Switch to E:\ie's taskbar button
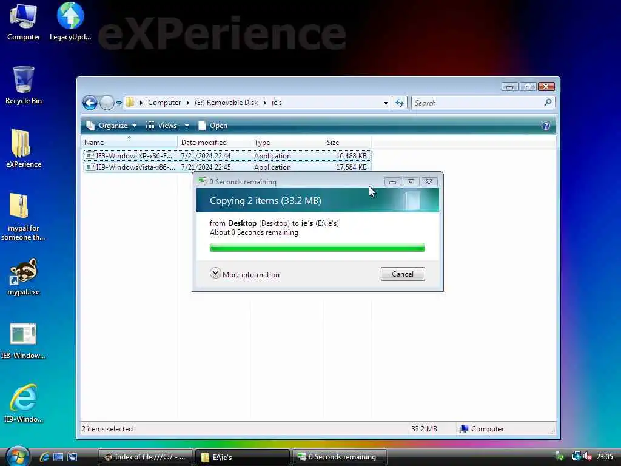This screenshot has width=621, height=466. click(243, 457)
